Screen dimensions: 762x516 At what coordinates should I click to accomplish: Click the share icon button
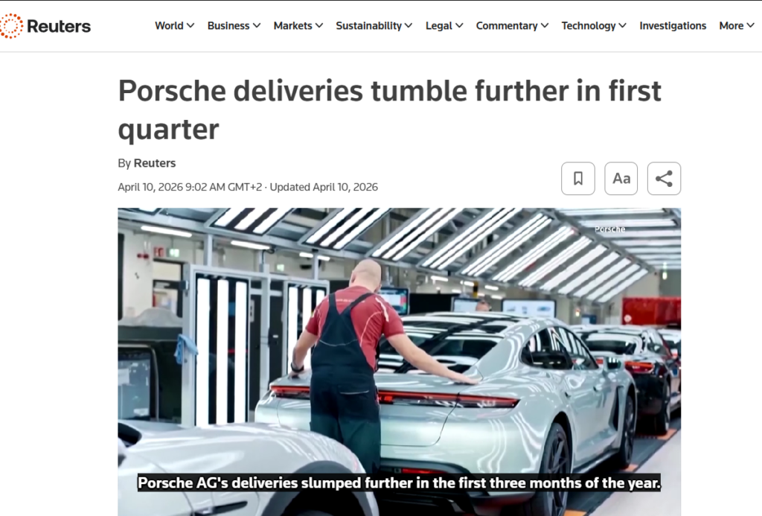[x=664, y=179]
